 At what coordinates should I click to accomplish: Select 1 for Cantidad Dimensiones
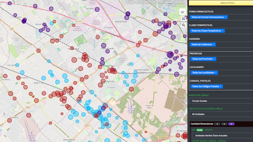(x=217, y=124)
